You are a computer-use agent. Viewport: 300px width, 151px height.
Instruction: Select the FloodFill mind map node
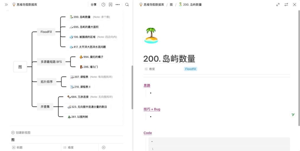pyautogui.click(x=46, y=32)
